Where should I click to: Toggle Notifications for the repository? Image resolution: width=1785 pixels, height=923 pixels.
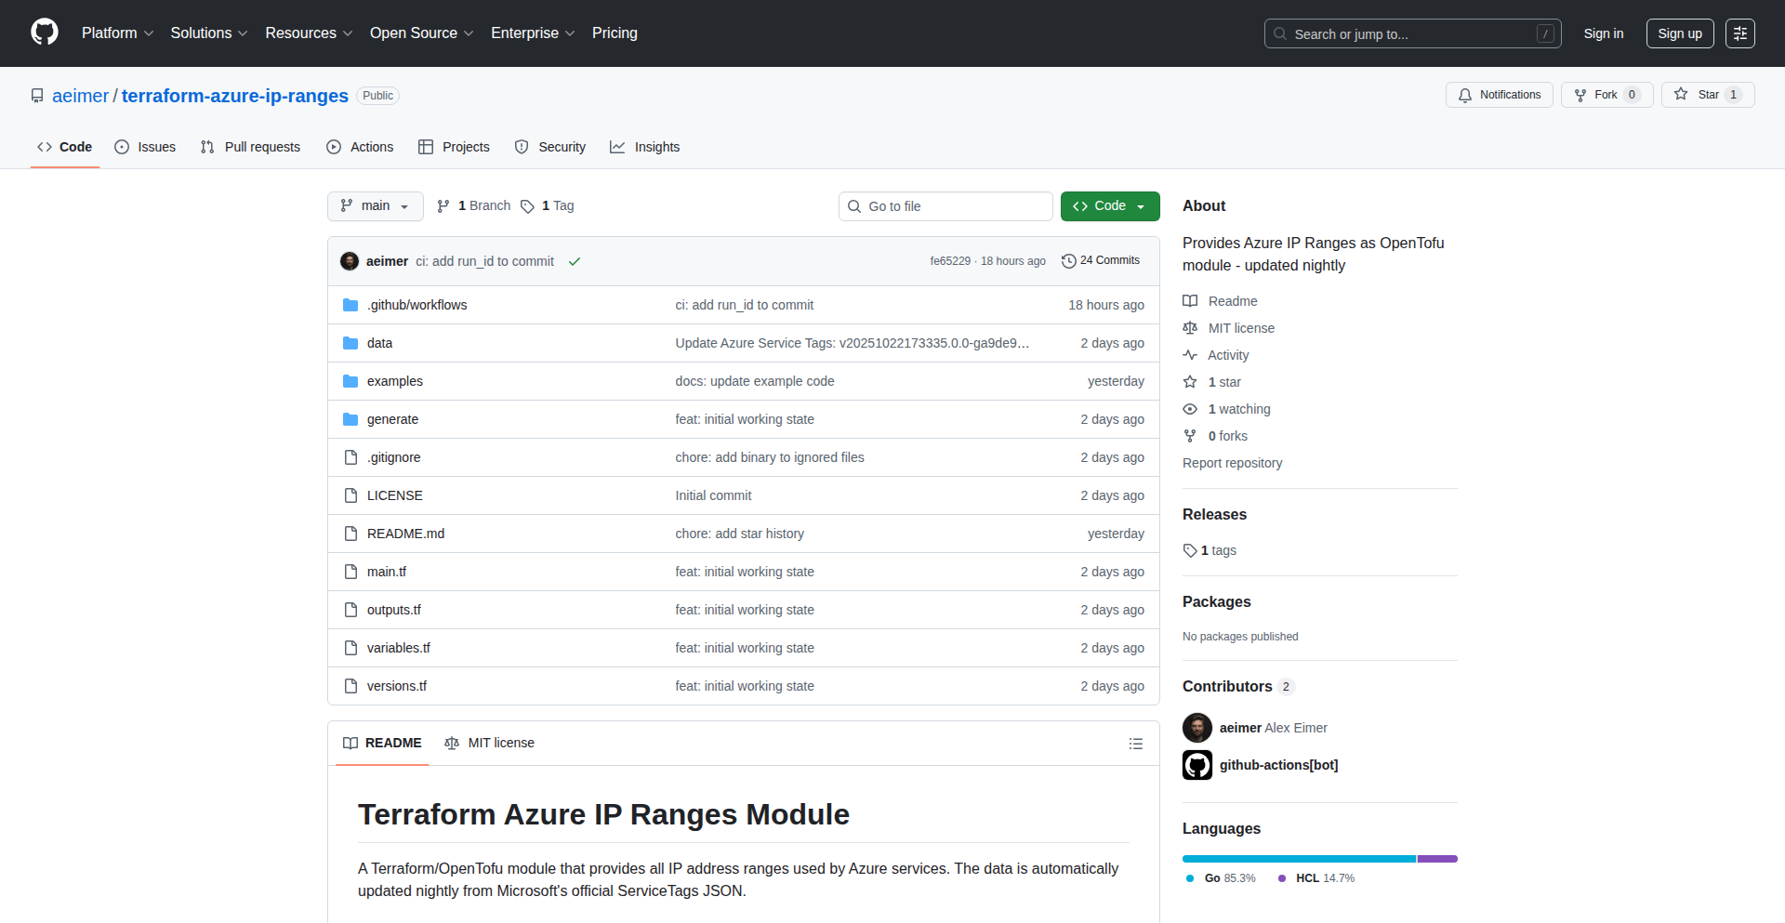point(1499,95)
